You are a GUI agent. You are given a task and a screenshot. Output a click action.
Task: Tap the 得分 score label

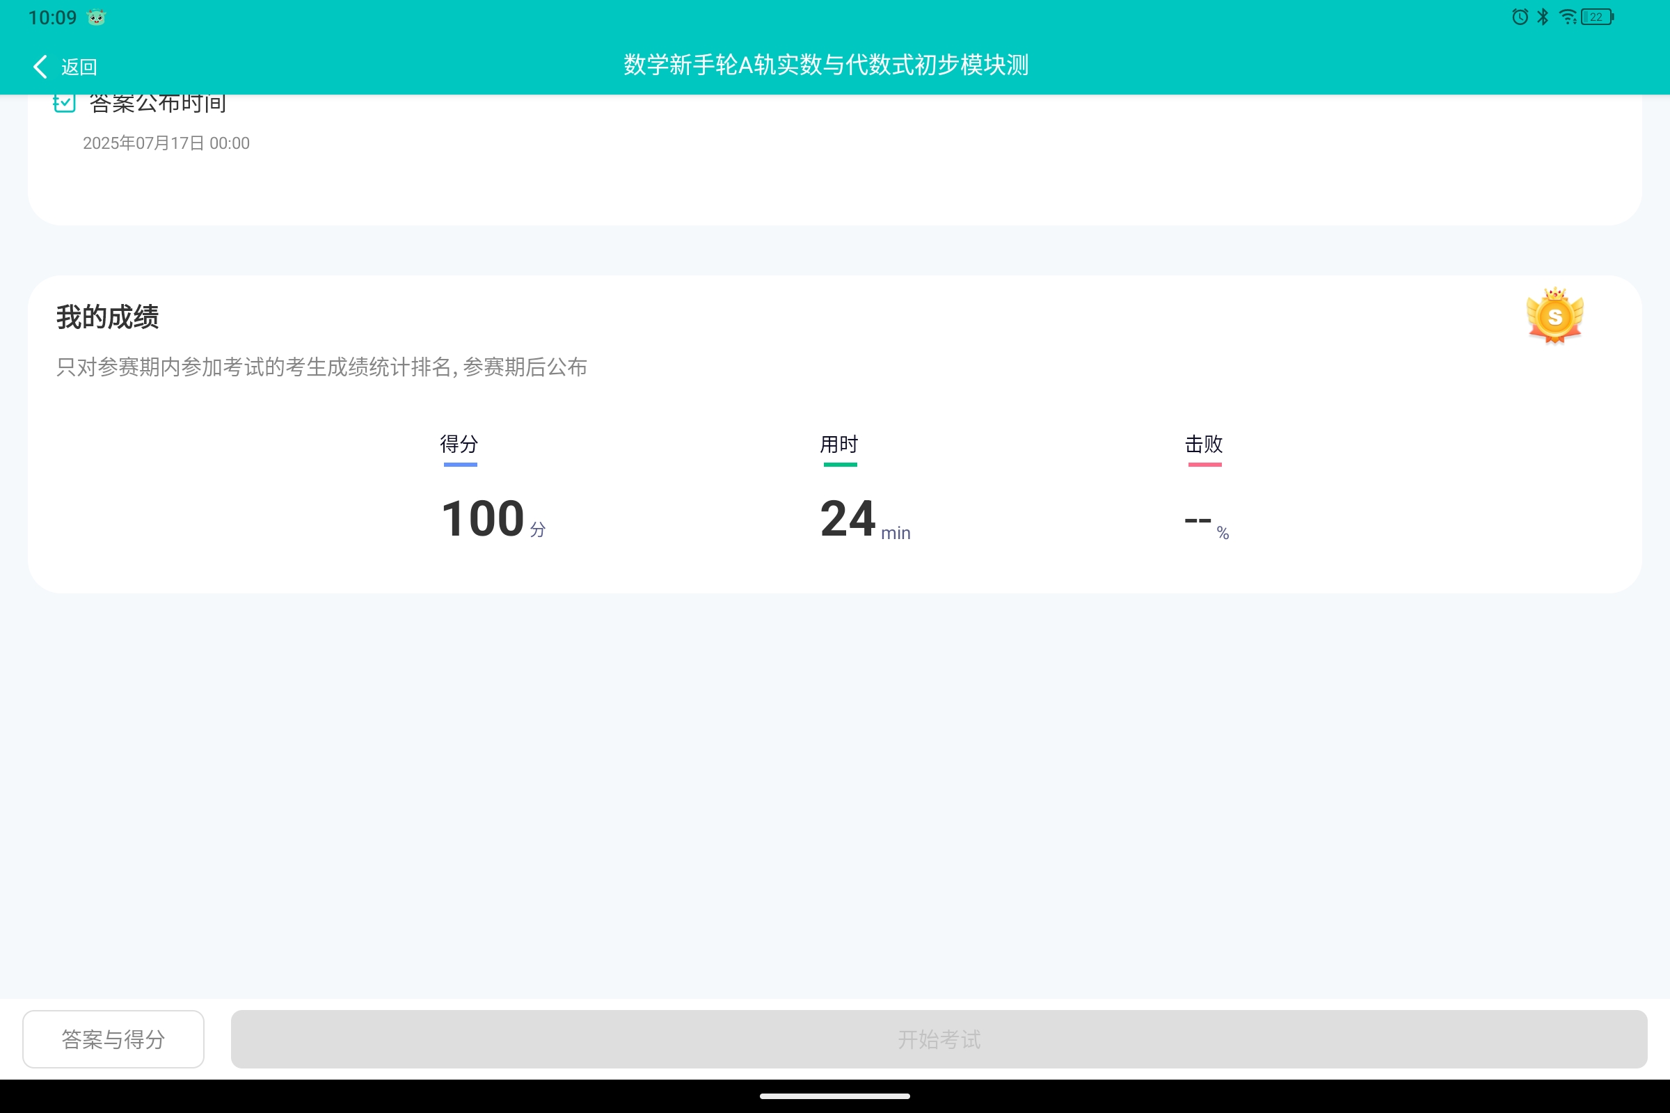click(459, 445)
